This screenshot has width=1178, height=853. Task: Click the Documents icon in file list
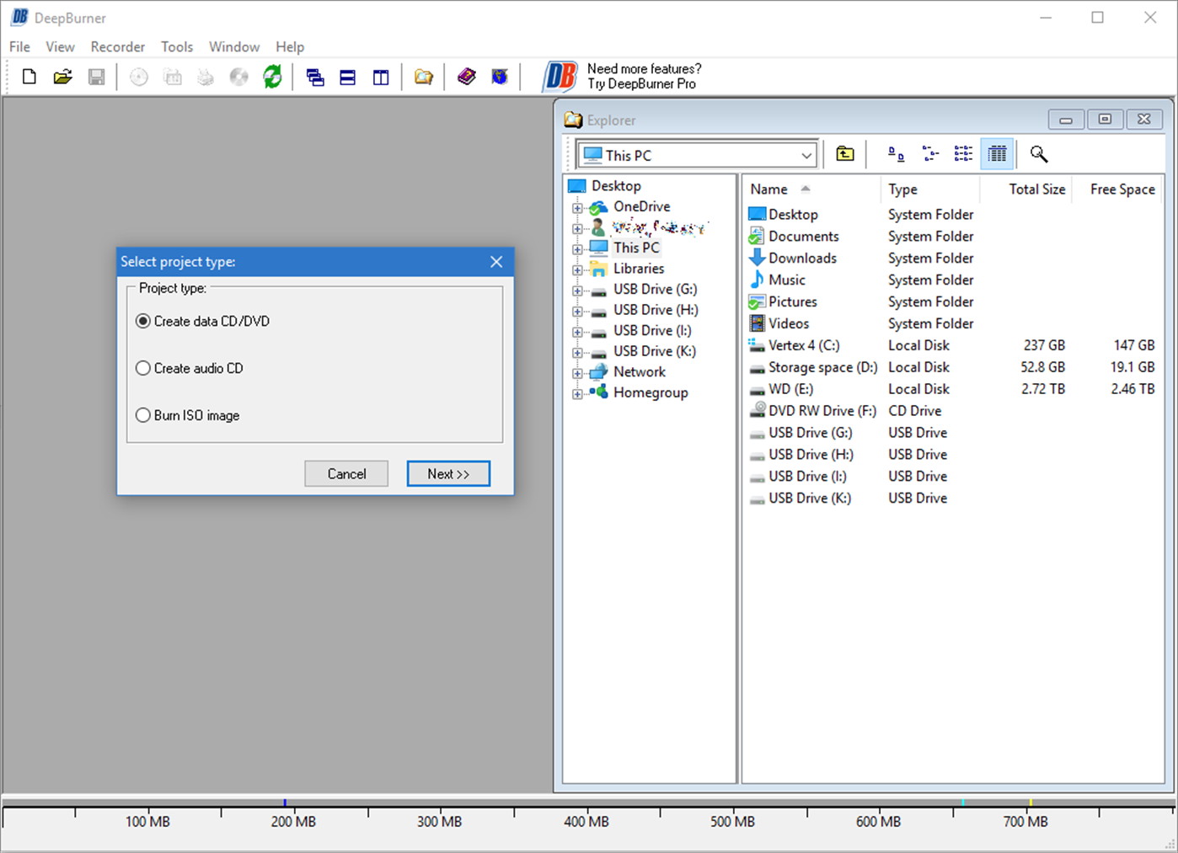tap(757, 237)
